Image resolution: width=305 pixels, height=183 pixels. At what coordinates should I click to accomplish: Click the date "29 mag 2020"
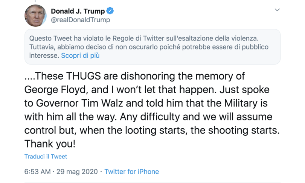78,171
